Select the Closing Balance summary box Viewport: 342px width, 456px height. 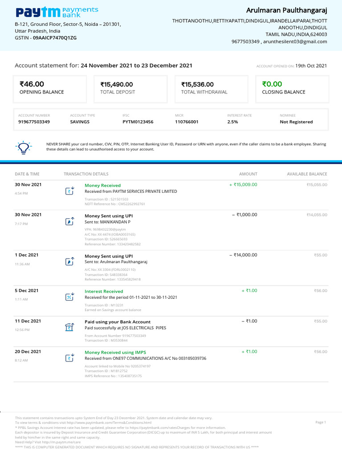click(292, 88)
